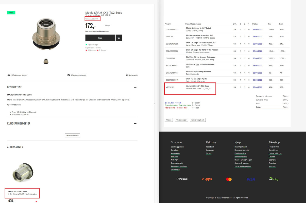Add product to wishlist with heart icon

pyautogui.click(x=119, y=38)
